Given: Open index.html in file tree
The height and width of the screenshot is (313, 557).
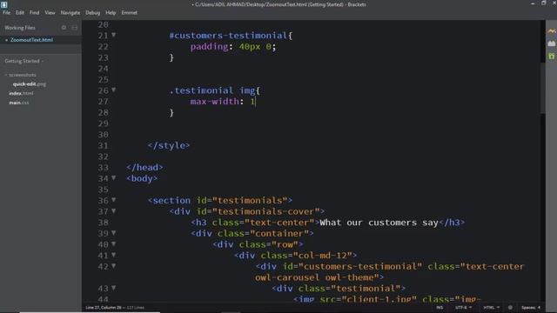Looking at the screenshot, I should coord(21,93).
